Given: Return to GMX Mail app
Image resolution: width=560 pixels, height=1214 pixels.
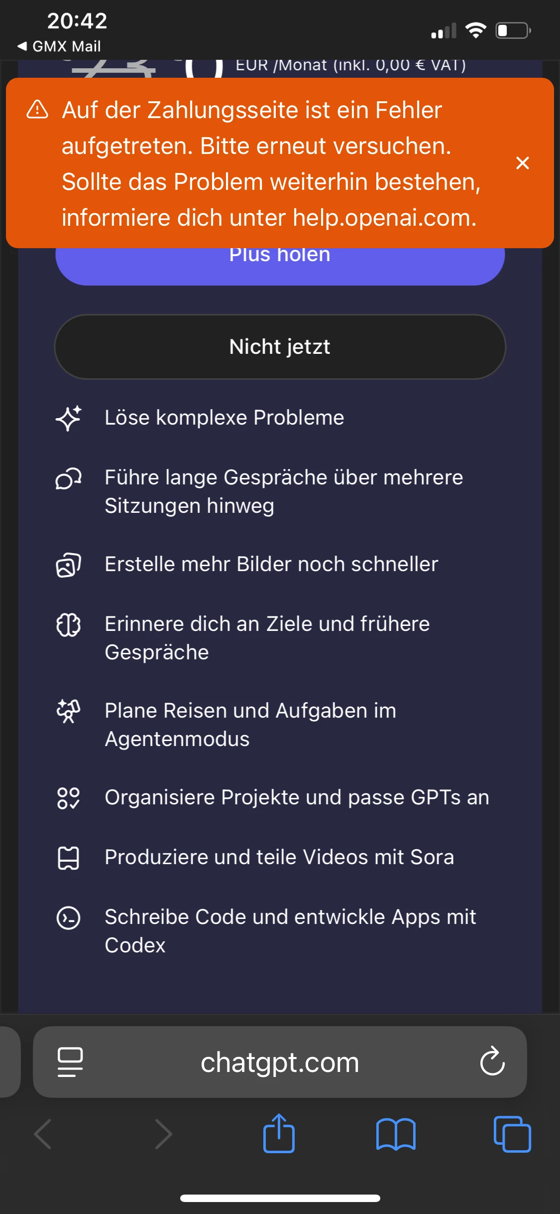Looking at the screenshot, I should (59, 46).
